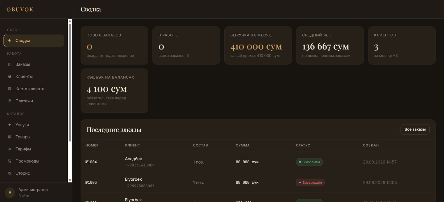
Task: Click the 410 000 сум revenue value
Action: 256,46
